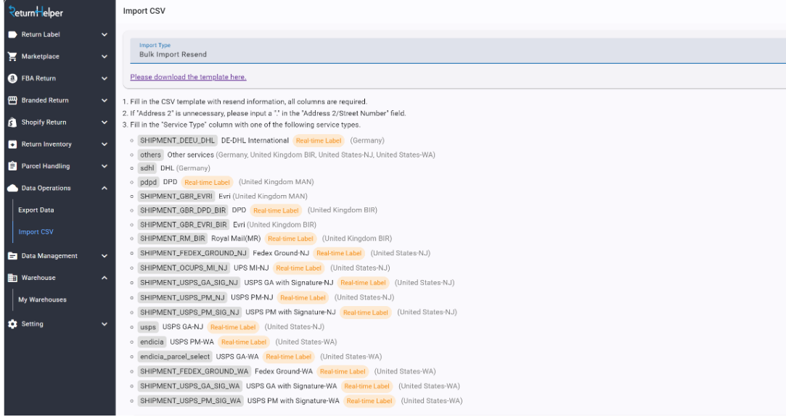Collapse the Data Operations section chevron
This screenshot has width=786, height=417.
(105, 189)
